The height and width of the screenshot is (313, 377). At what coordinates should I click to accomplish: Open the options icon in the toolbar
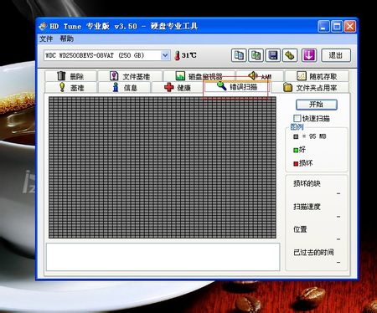(x=290, y=55)
